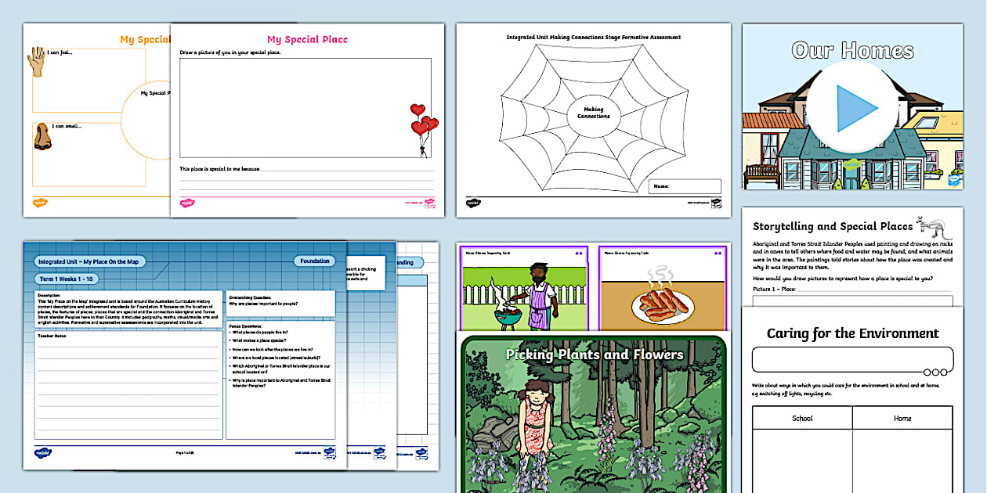Click the stars icon on the barbecue card
987x493 pixels.
[579, 254]
